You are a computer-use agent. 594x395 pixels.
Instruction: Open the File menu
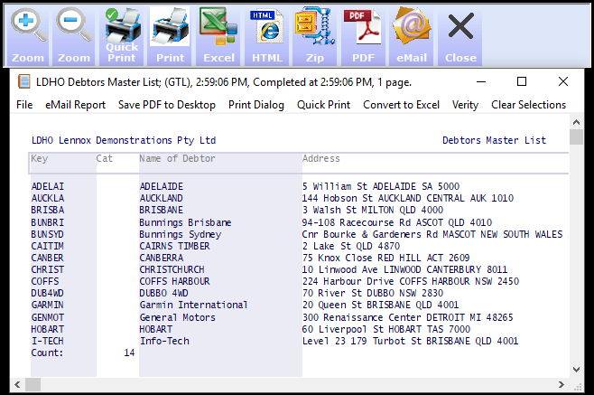coord(24,105)
